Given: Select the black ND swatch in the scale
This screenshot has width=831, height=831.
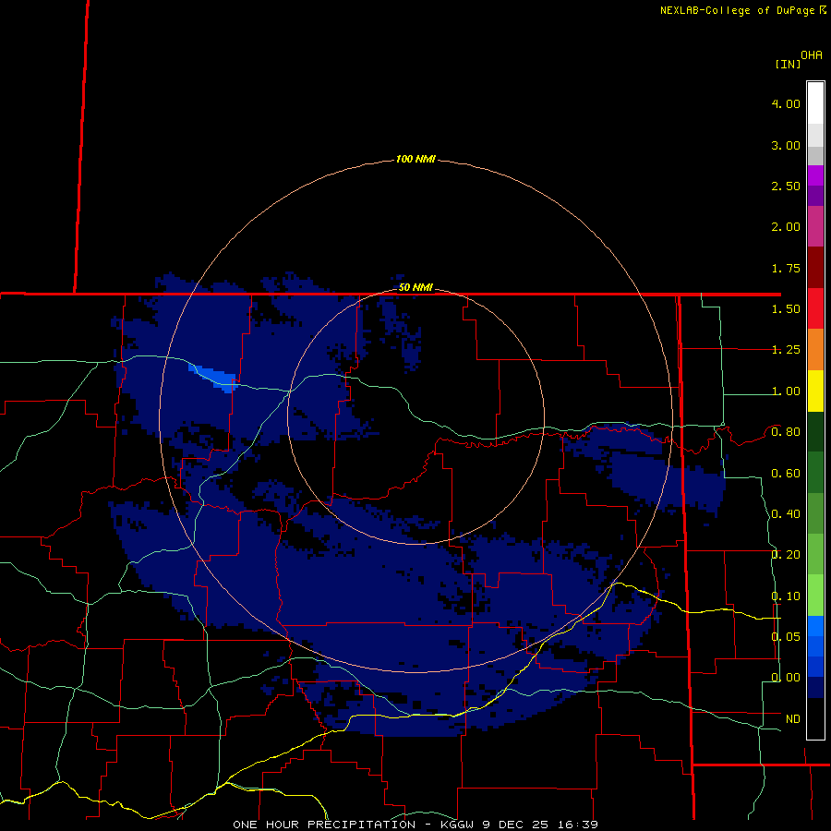Looking at the screenshot, I should (815, 718).
